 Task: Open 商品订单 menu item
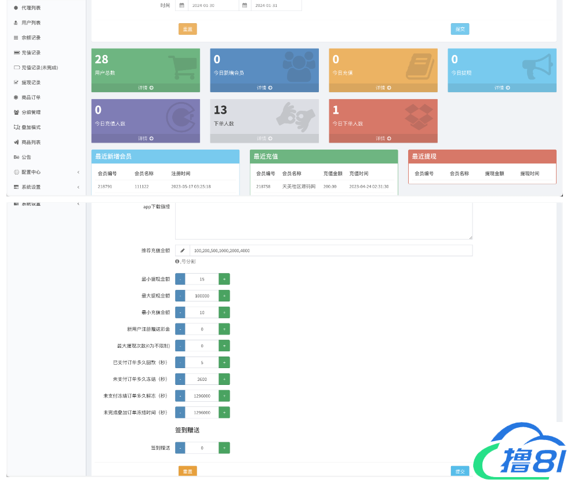[x=31, y=97]
